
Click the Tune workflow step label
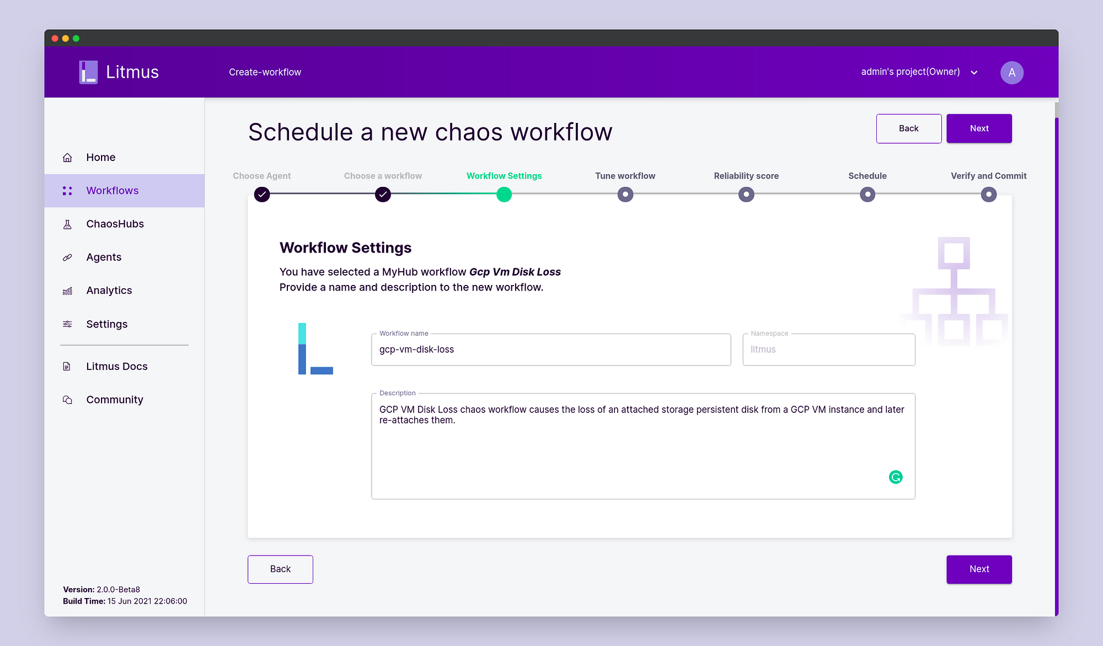coord(625,176)
